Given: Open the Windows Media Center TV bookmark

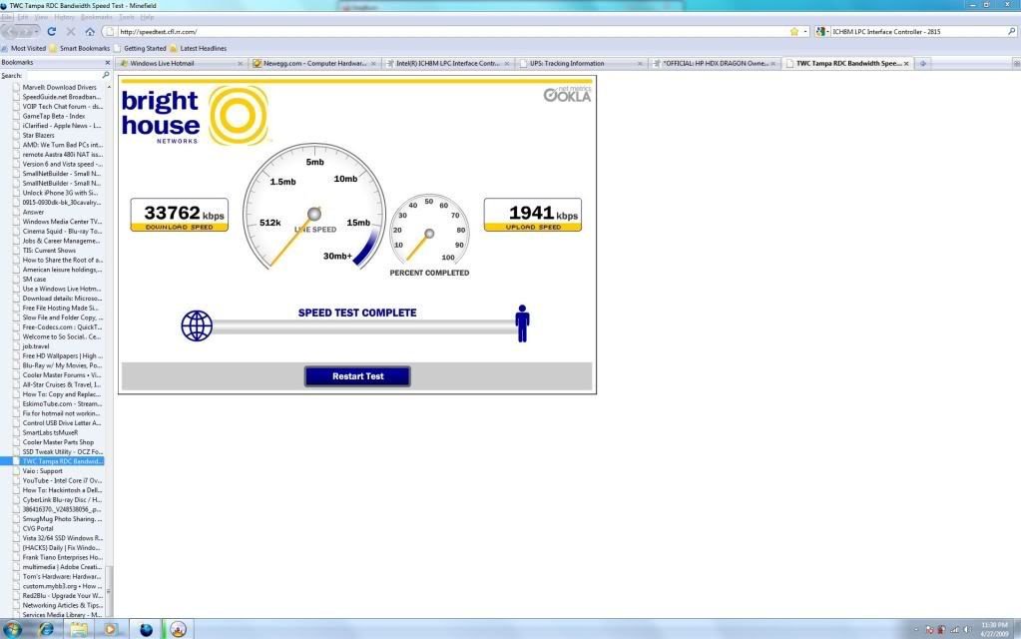Looking at the screenshot, I should (x=59, y=222).
